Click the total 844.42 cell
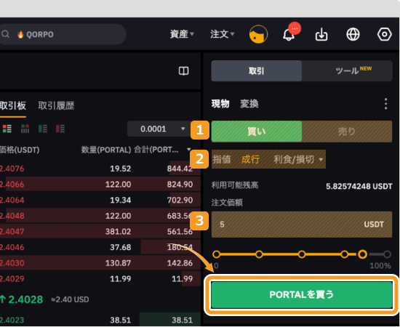Viewport: 400px width, 327px height. click(180, 169)
